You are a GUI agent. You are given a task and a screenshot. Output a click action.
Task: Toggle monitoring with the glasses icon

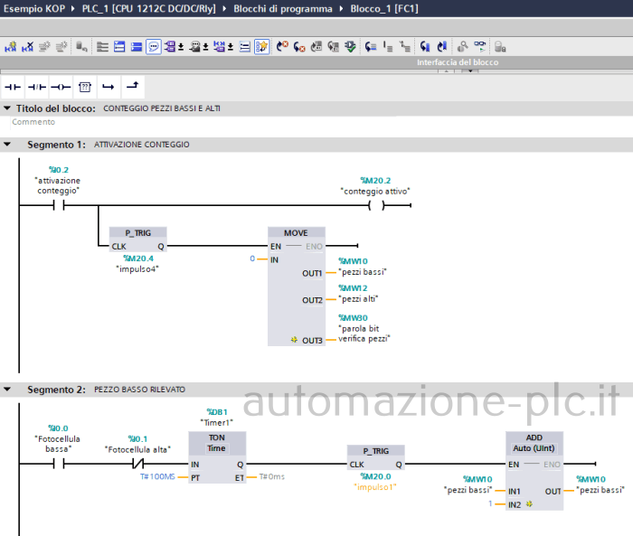click(x=480, y=46)
